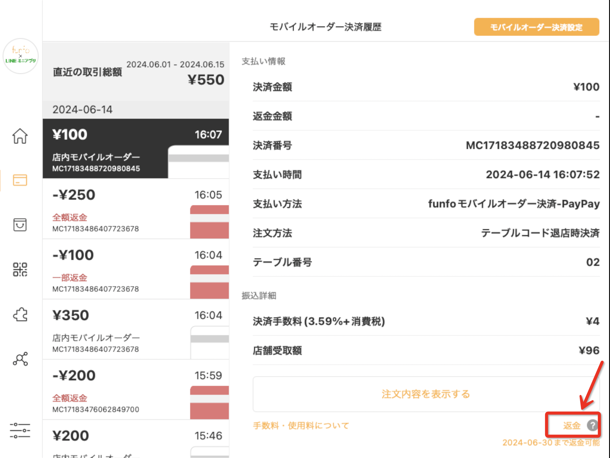Click the モバイルオーダー決済設定 button
610x458 pixels.
point(536,27)
